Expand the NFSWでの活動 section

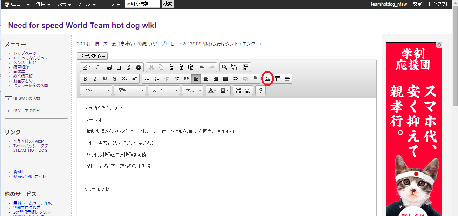pyautogui.click(x=8, y=100)
